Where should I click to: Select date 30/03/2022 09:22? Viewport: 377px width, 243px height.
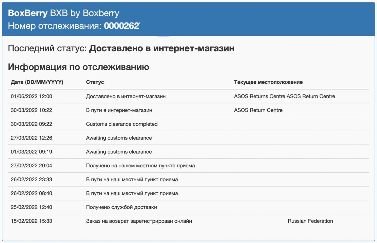[x=31, y=124]
